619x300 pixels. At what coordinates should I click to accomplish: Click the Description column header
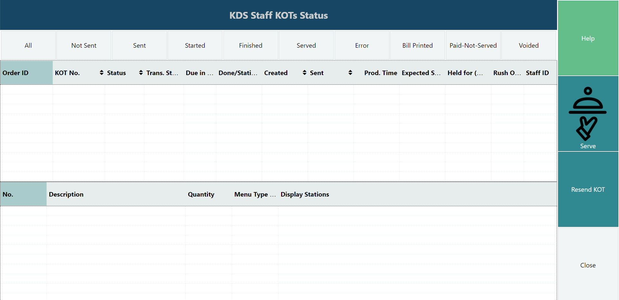click(66, 194)
